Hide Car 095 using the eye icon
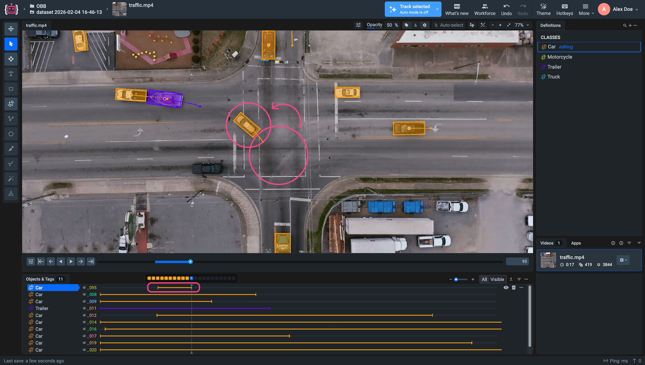 pos(506,287)
